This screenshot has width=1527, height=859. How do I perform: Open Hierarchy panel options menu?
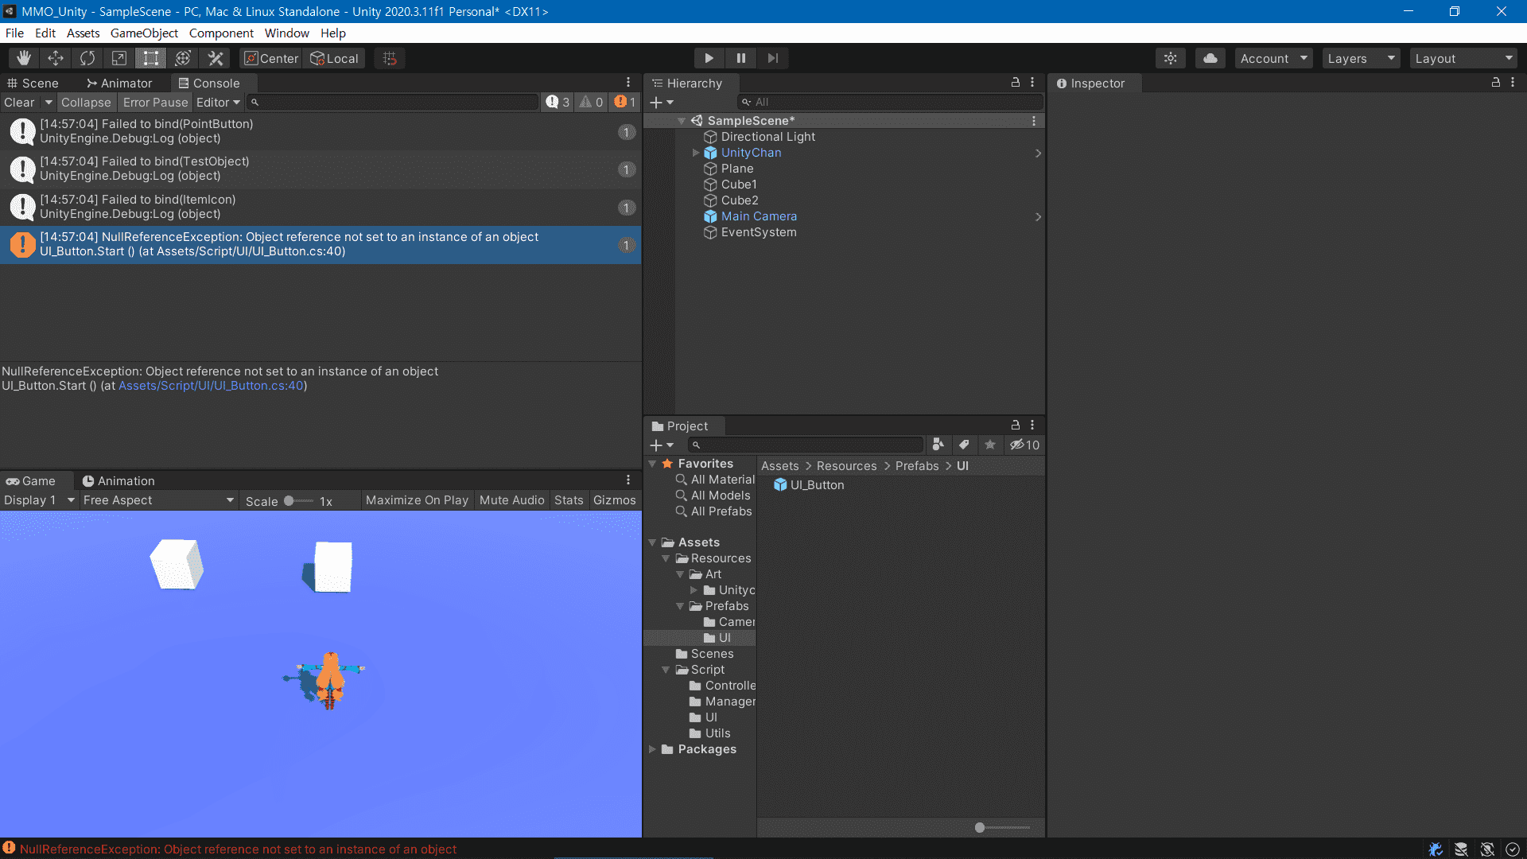point(1032,83)
